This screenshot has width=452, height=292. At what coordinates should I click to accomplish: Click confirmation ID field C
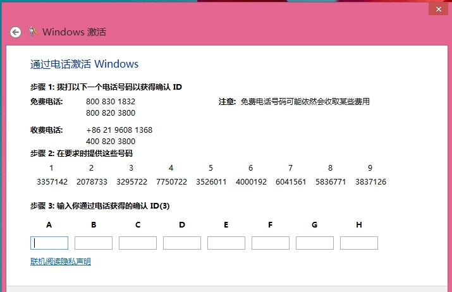coord(138,243)
